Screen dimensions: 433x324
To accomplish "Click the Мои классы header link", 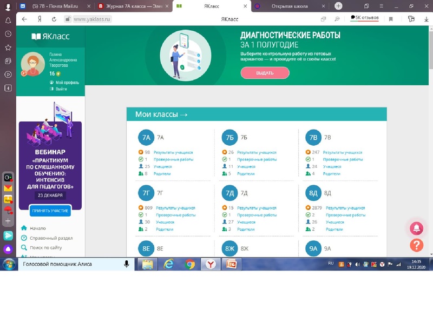I will (x=161, y=114).
